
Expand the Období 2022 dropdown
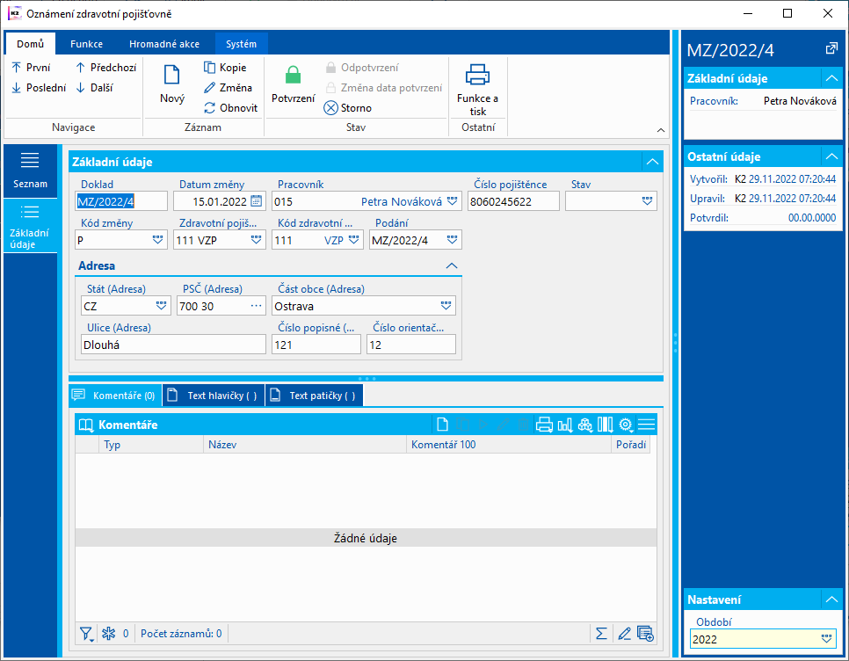826,639
